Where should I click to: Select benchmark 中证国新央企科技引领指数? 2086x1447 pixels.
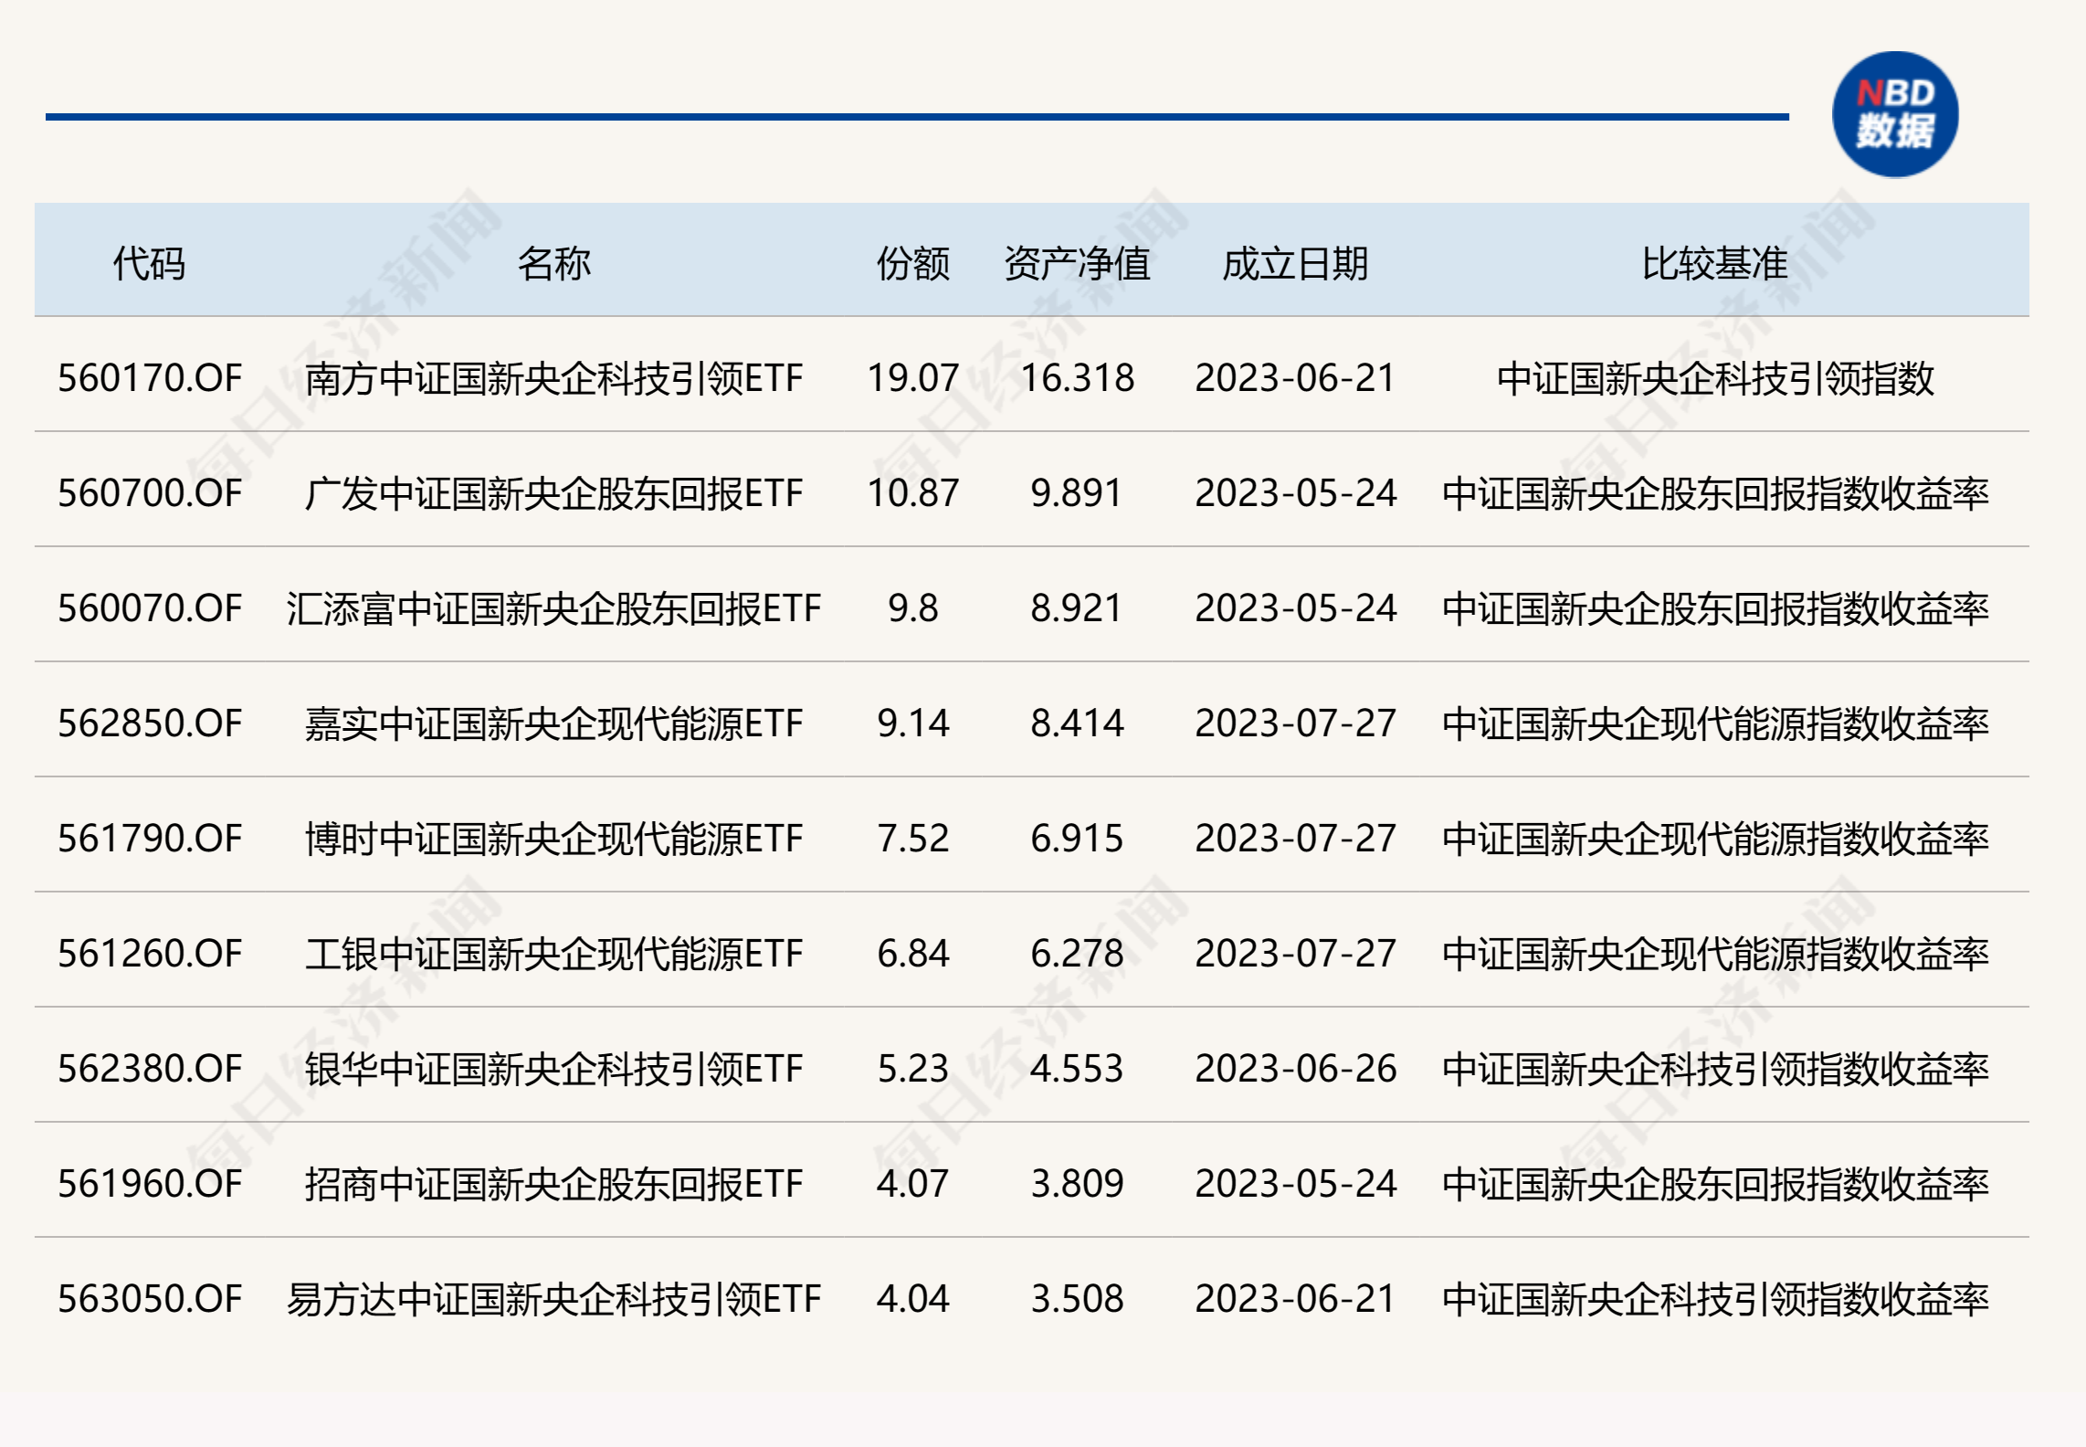(x=1715, y=378)
